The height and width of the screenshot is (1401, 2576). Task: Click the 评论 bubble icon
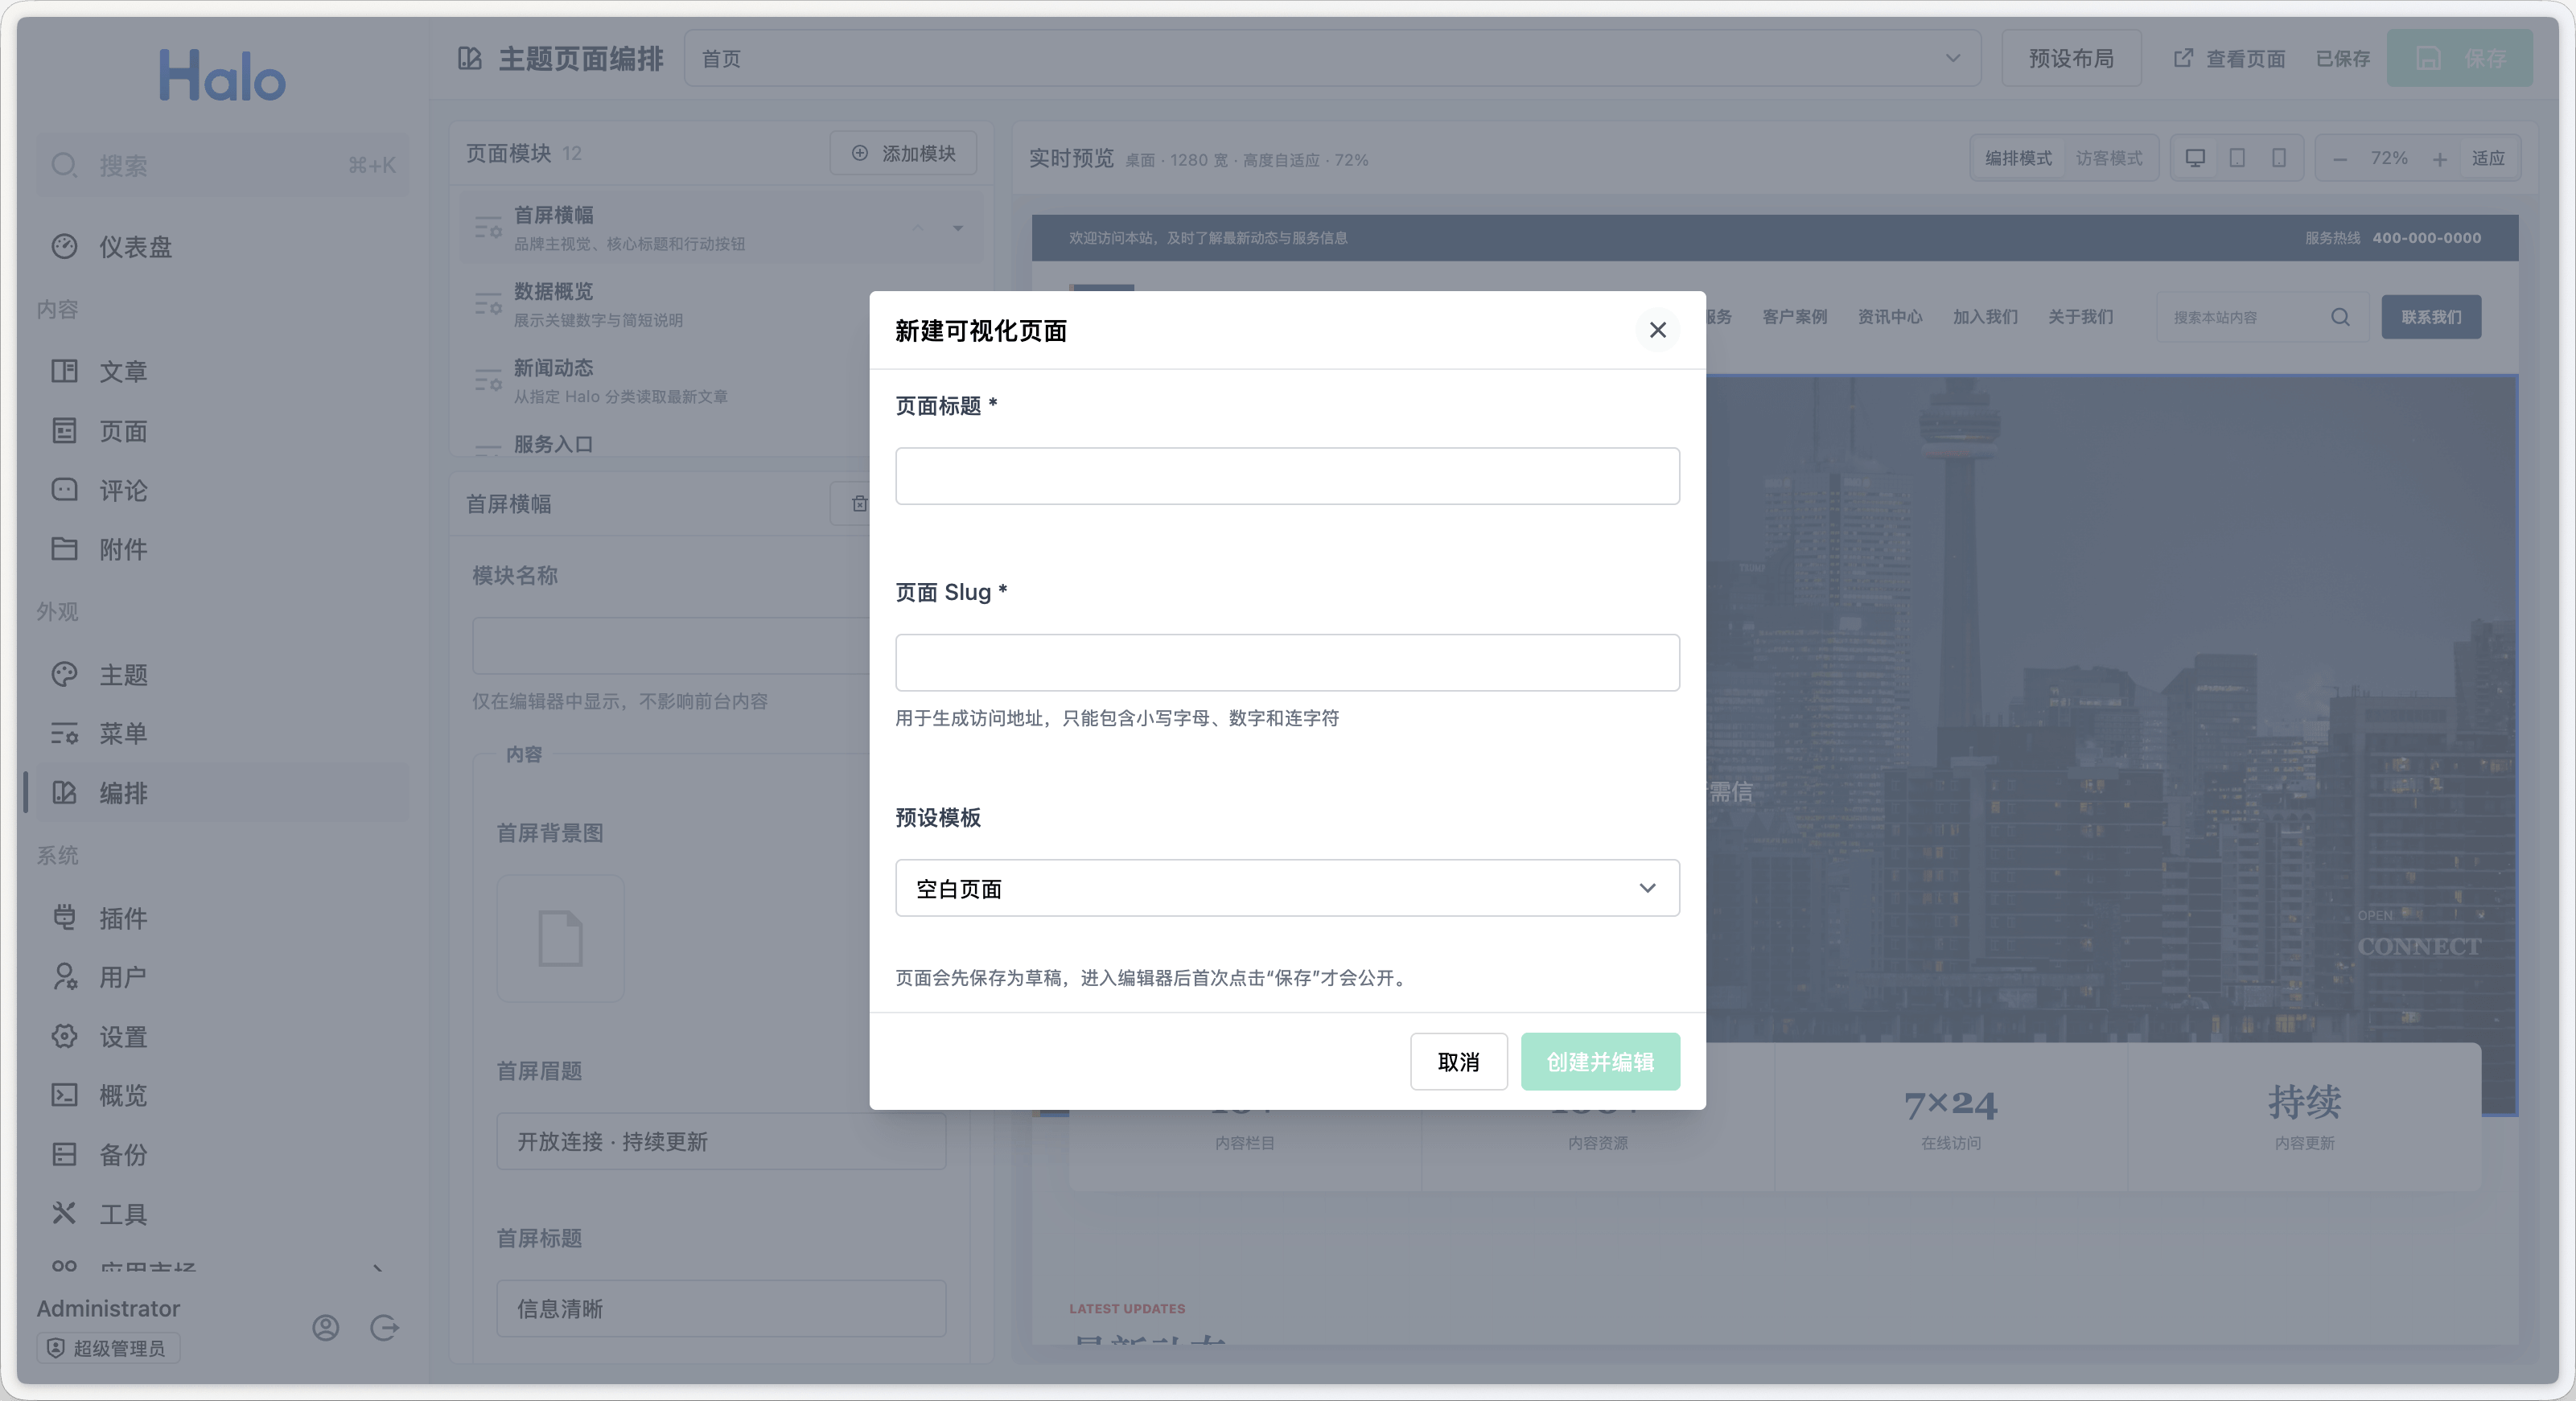click(x=64, y=490)
